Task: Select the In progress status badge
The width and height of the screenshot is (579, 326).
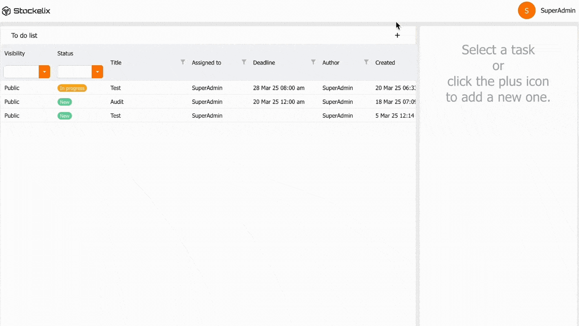Action: point(72,88)
